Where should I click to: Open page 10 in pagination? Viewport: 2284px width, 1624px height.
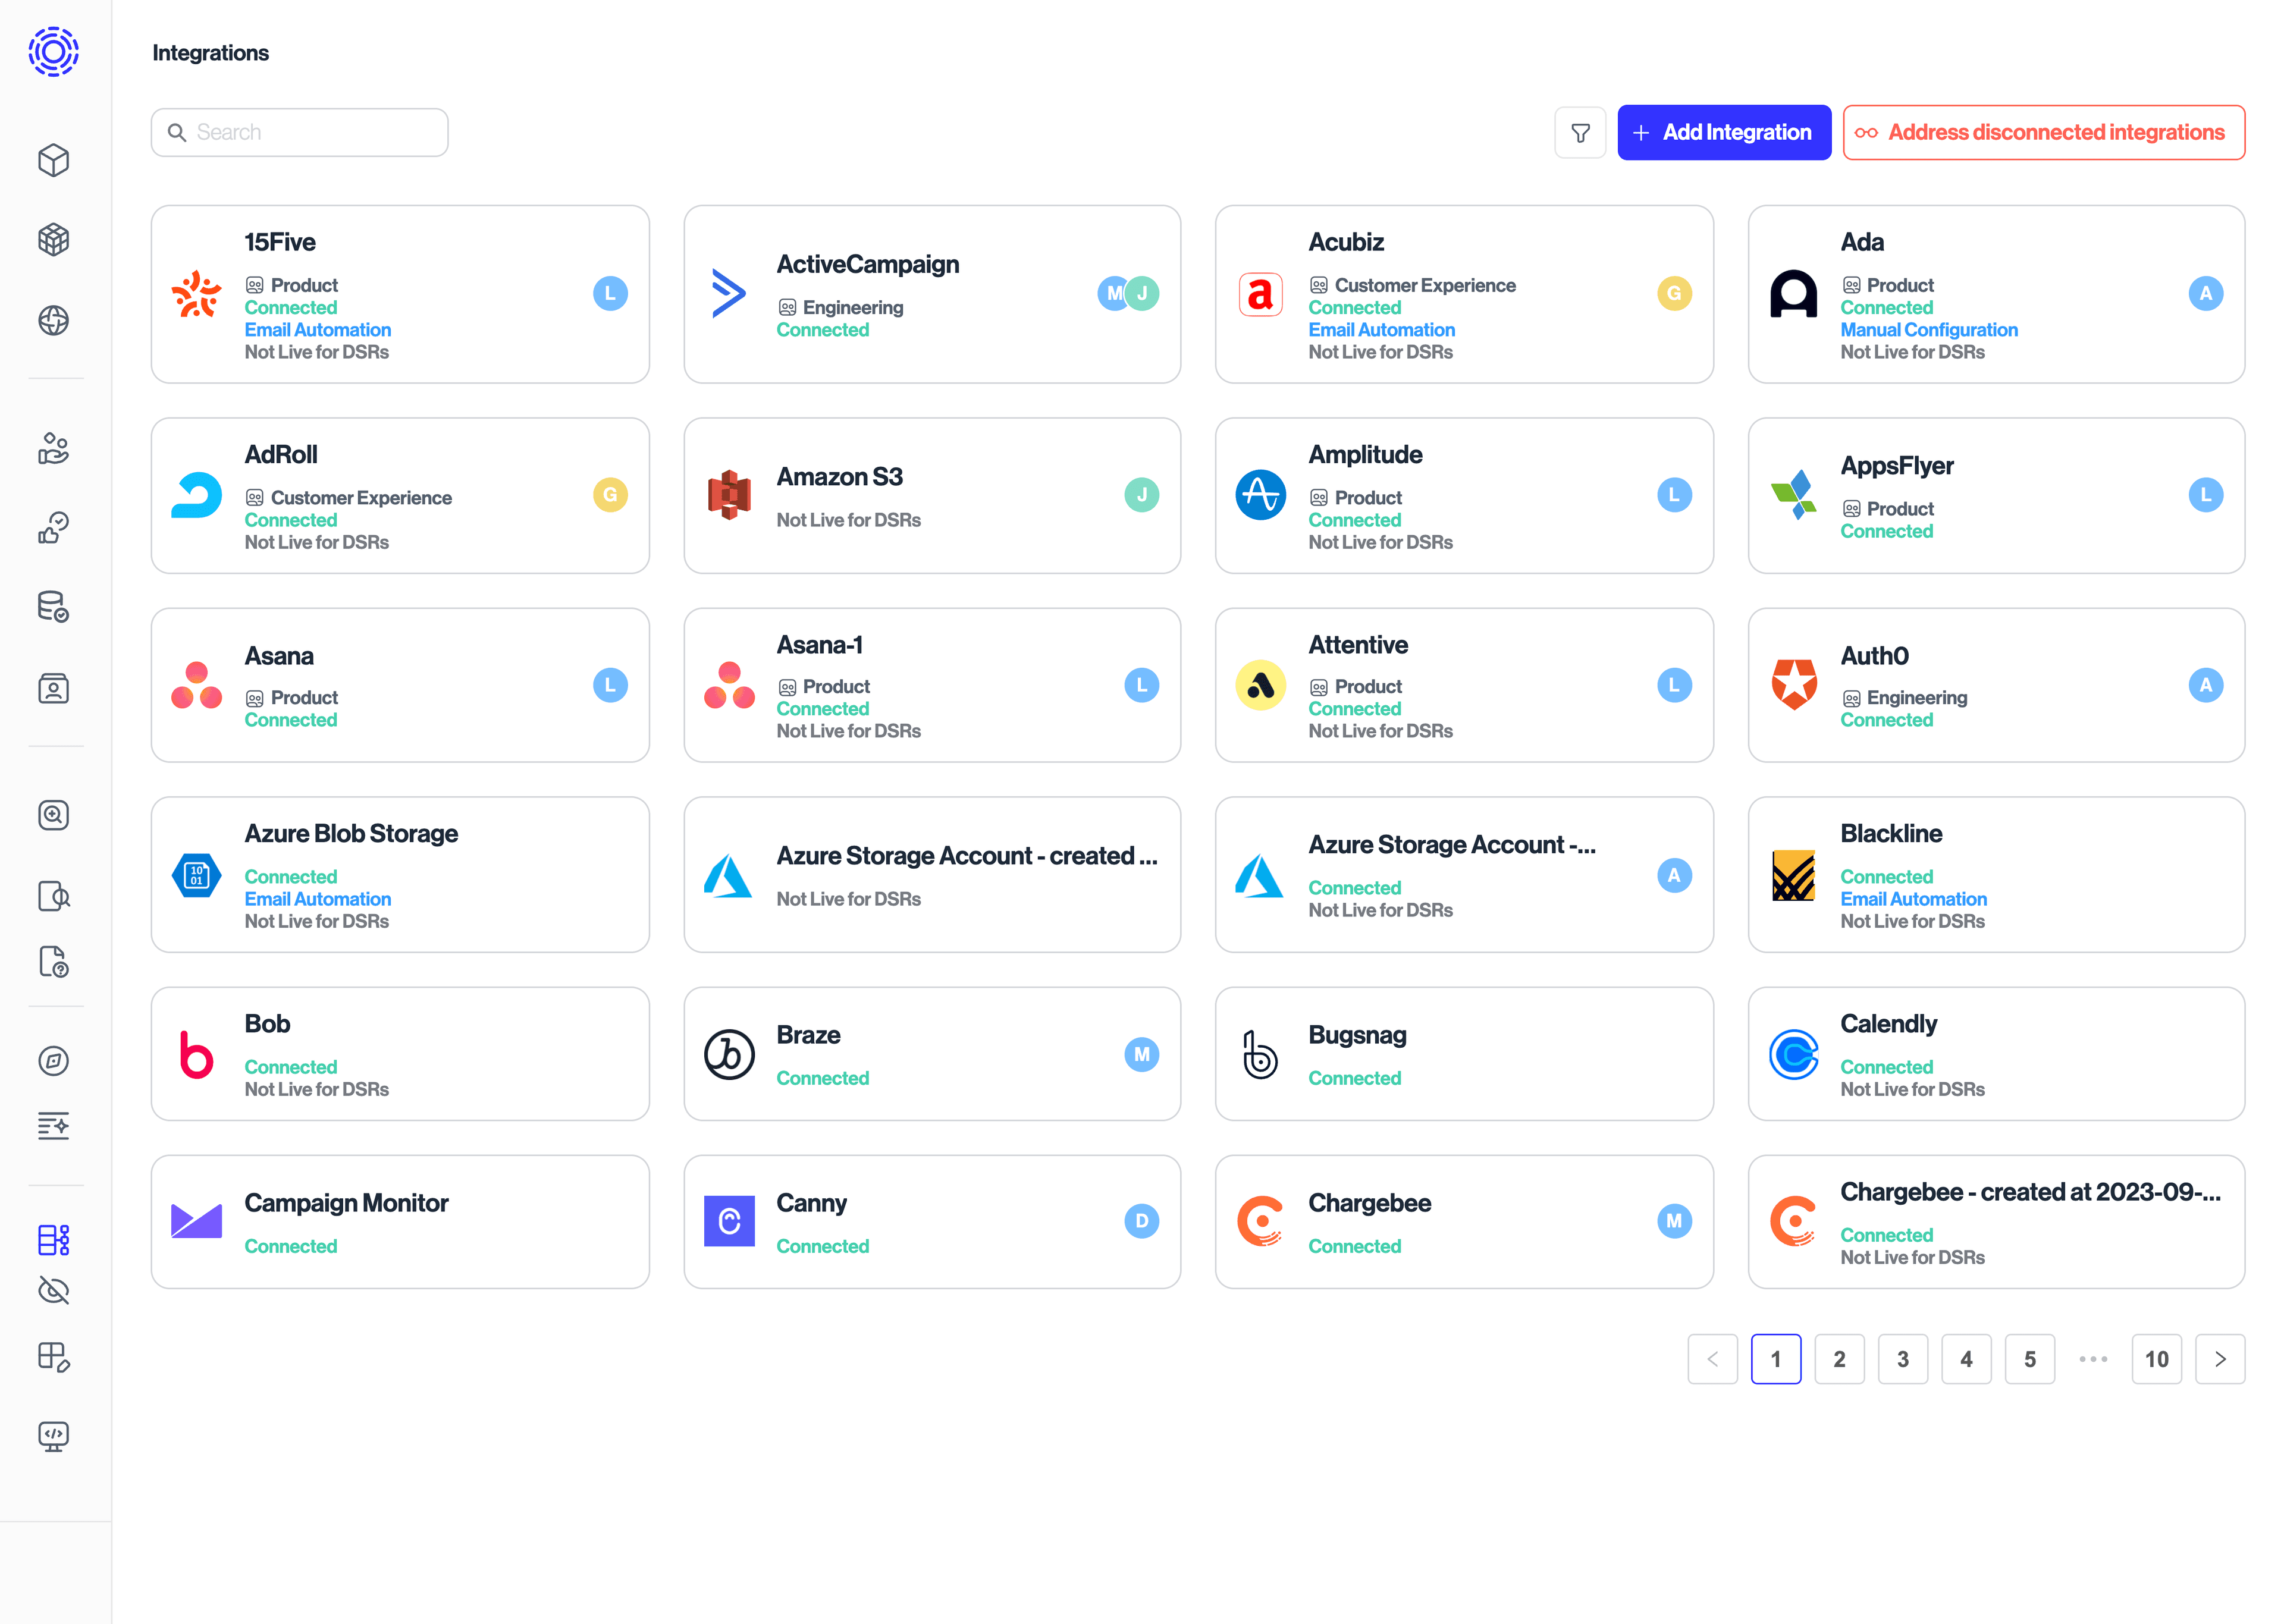[x=2157, y=1359]
